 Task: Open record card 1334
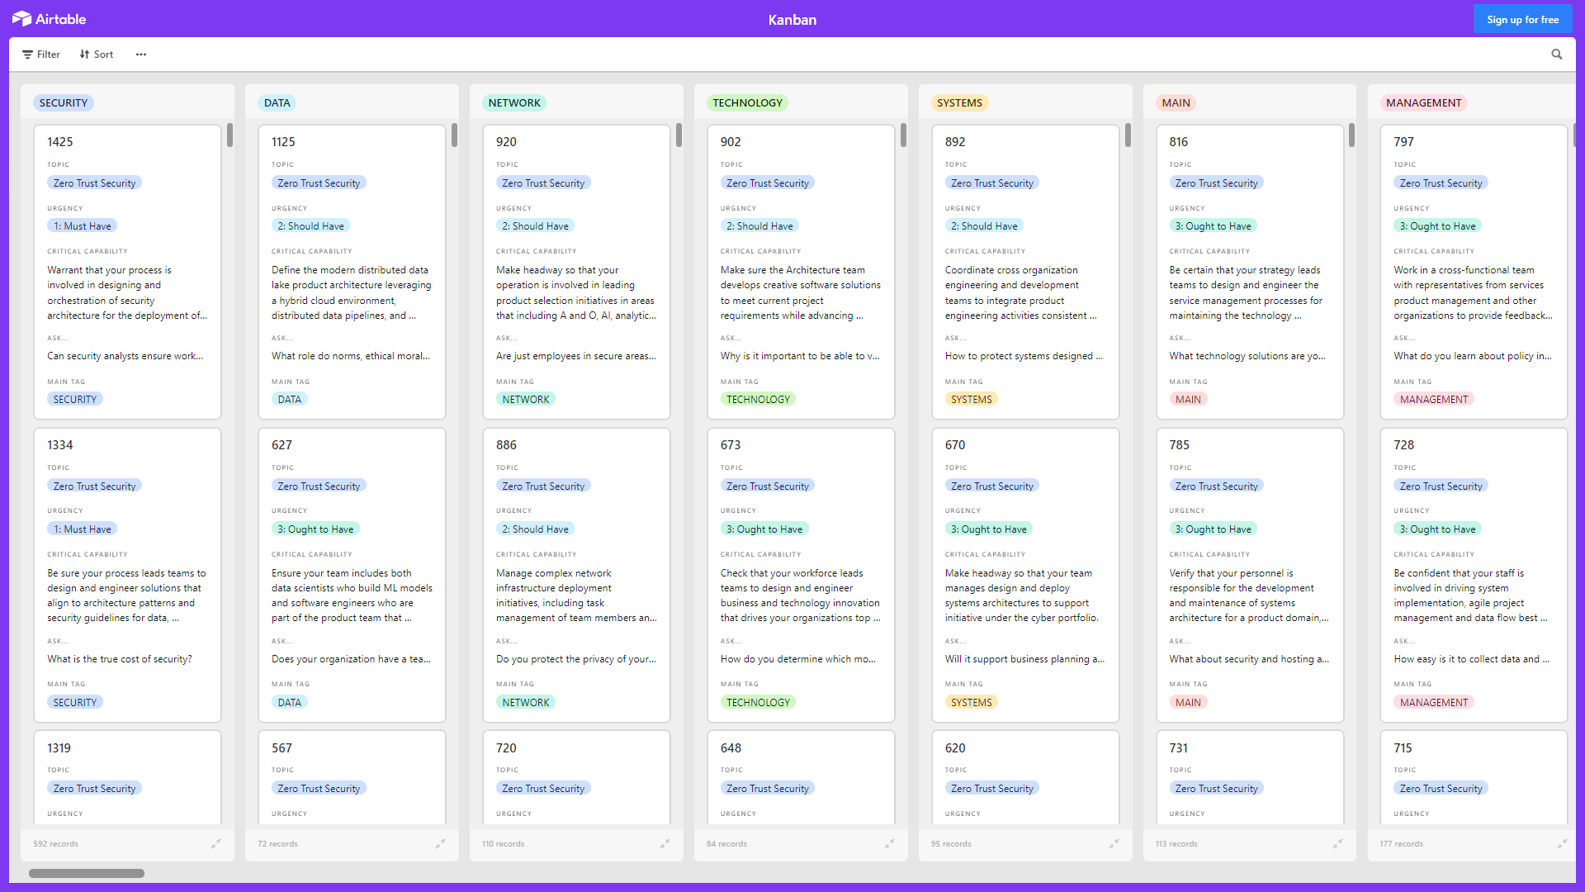click(x=127, y=575)
